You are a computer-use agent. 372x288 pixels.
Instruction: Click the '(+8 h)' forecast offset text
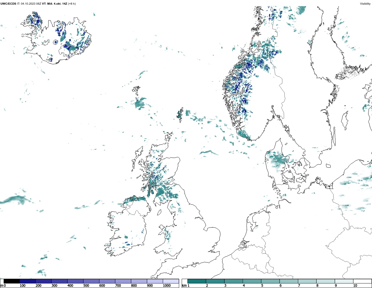tap(72, 4)
